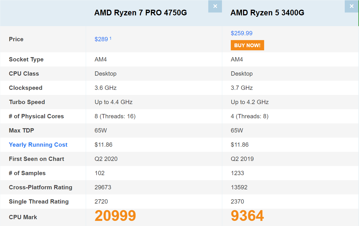Click the 1233 samples value
Image resolution: width=359 pixels, height=226 pixels.
coord(237,173)
